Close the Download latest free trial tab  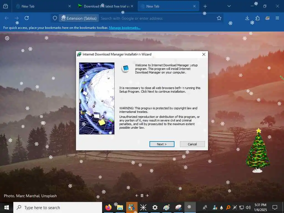pyautogui.click(x=132, y=6)
